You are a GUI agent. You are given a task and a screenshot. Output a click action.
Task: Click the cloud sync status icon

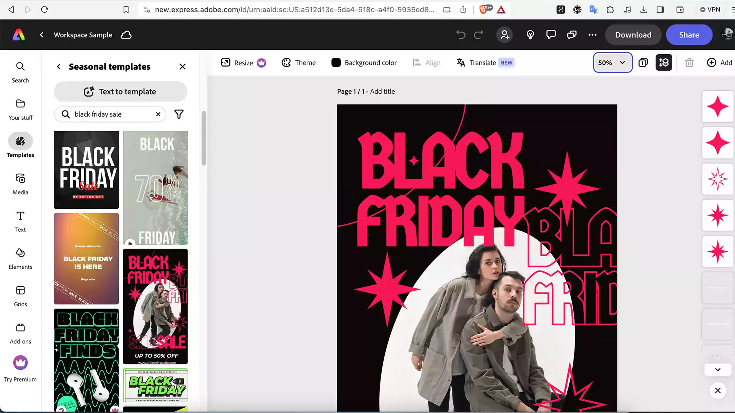pyautogui.click(x=126, y=35)
